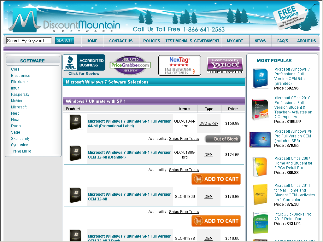323x242 pixels.
Task: Click product image for item GLC-01809
Action: 75,195
